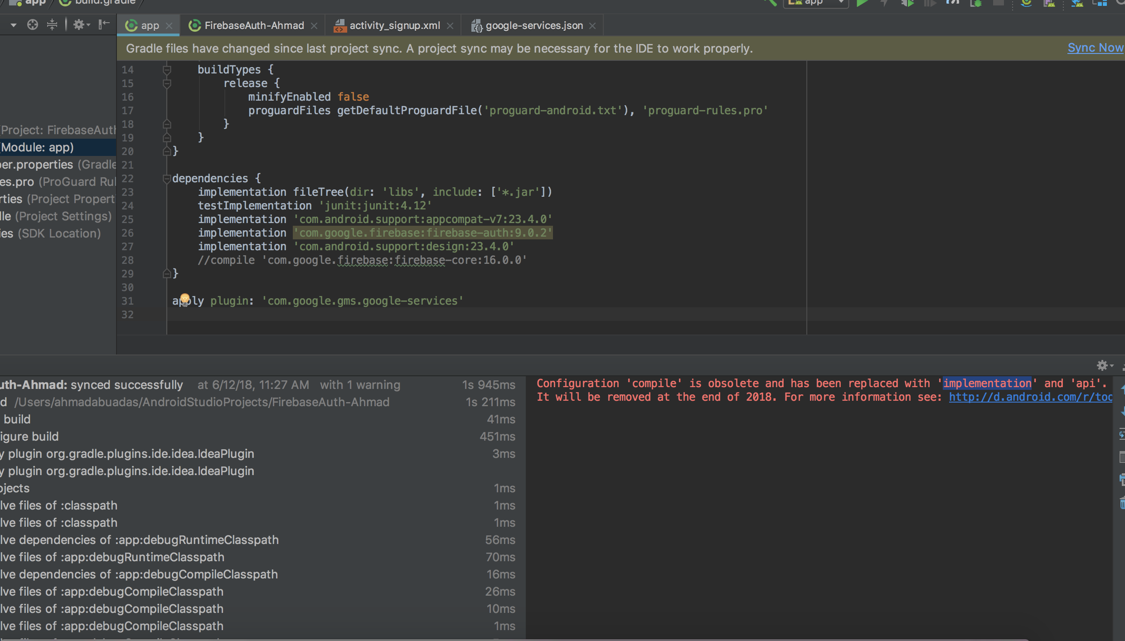
Task: Click the Sync Project with Gradle icon
Action: point(1026,3)
